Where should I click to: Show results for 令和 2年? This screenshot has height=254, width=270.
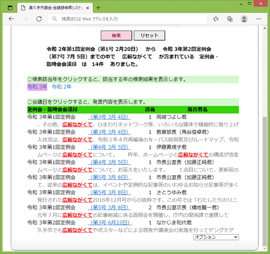click(x=62, y=87)
